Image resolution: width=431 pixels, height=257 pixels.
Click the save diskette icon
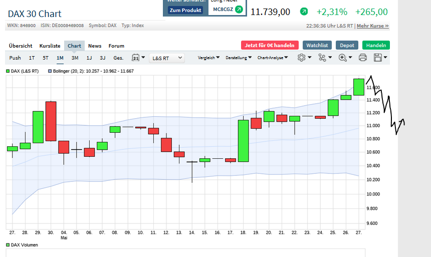coord(378,58)
